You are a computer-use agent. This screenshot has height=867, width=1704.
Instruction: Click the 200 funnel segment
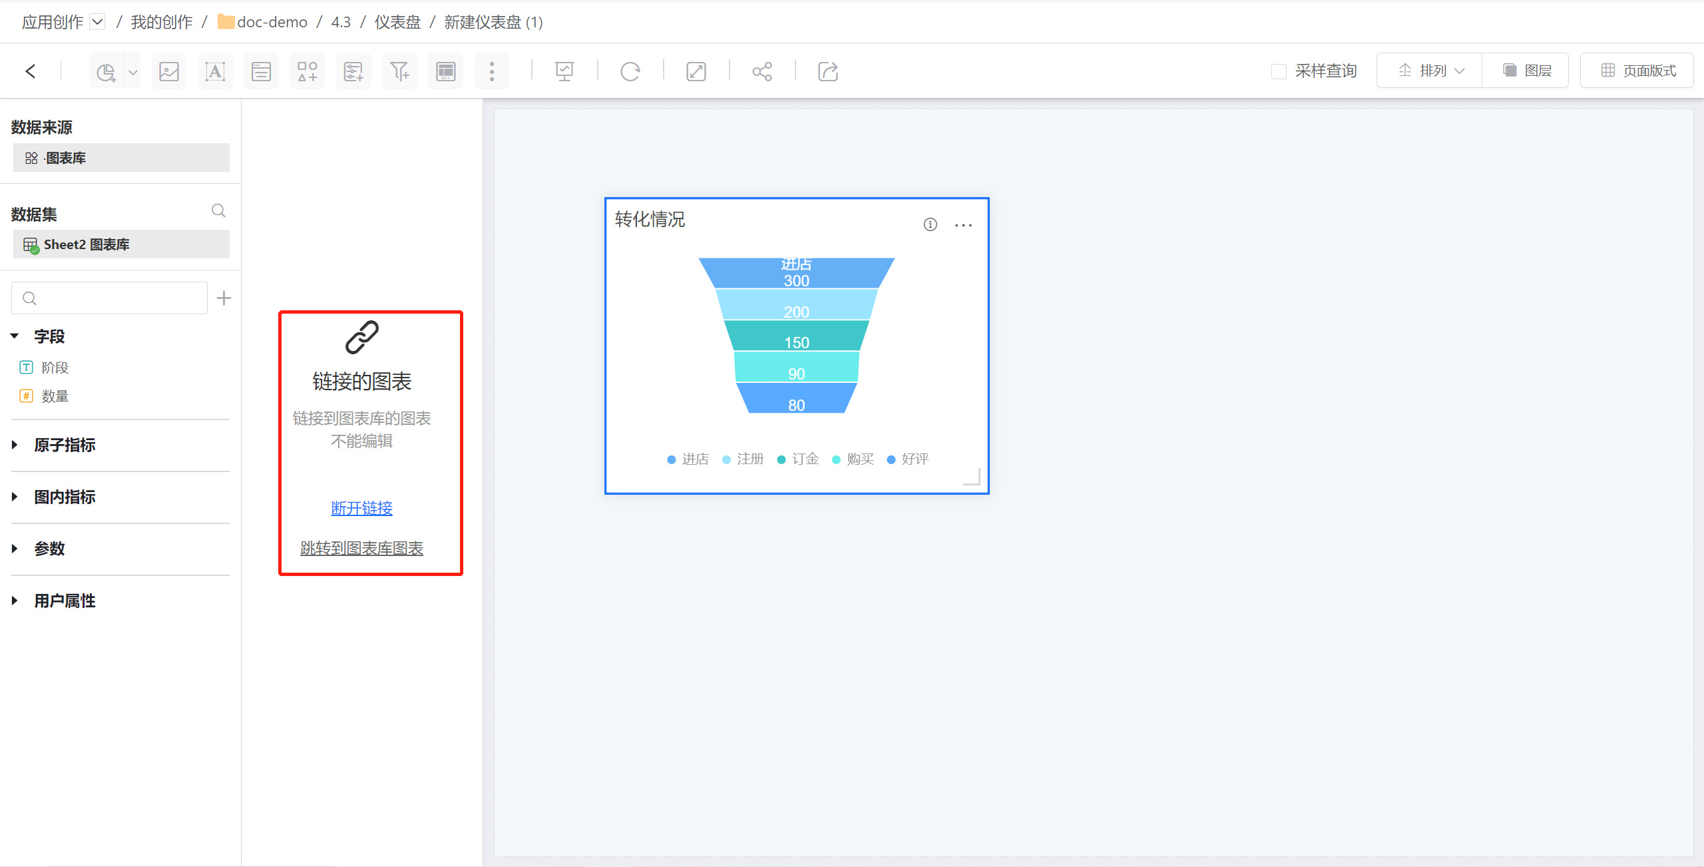(x=796, y=304)
